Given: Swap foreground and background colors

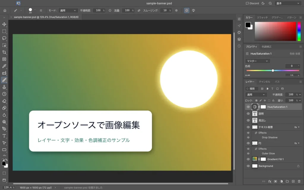Looking at the screenshot, I should coord(7,160).
